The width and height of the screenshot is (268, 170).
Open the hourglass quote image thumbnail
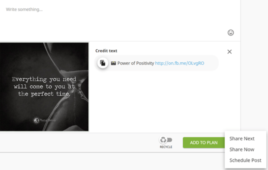[44, 87]
